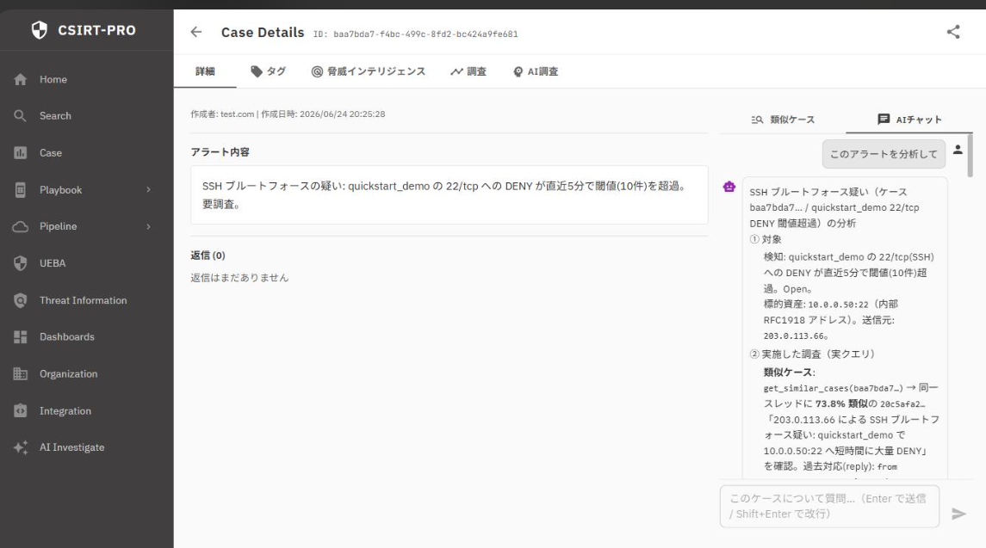Click the tag icon in tab bar
This screenshot has width=986, height=548.
click(x=256, y=71)
